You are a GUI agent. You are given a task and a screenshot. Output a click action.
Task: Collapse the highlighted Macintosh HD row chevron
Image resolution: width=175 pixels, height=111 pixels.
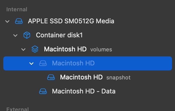coord(31,63)
